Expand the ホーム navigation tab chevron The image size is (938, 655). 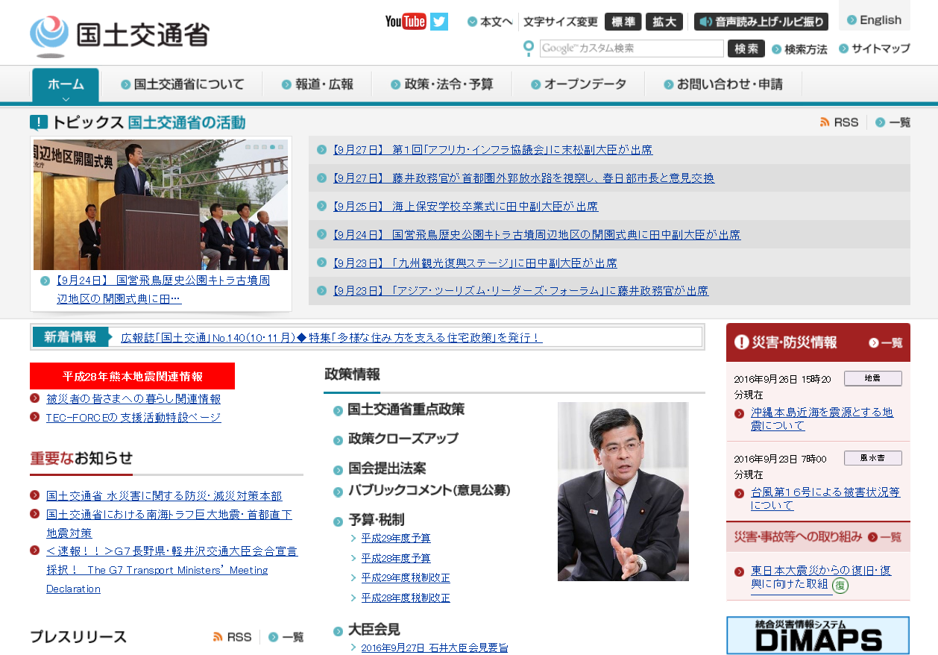point(66,98)
